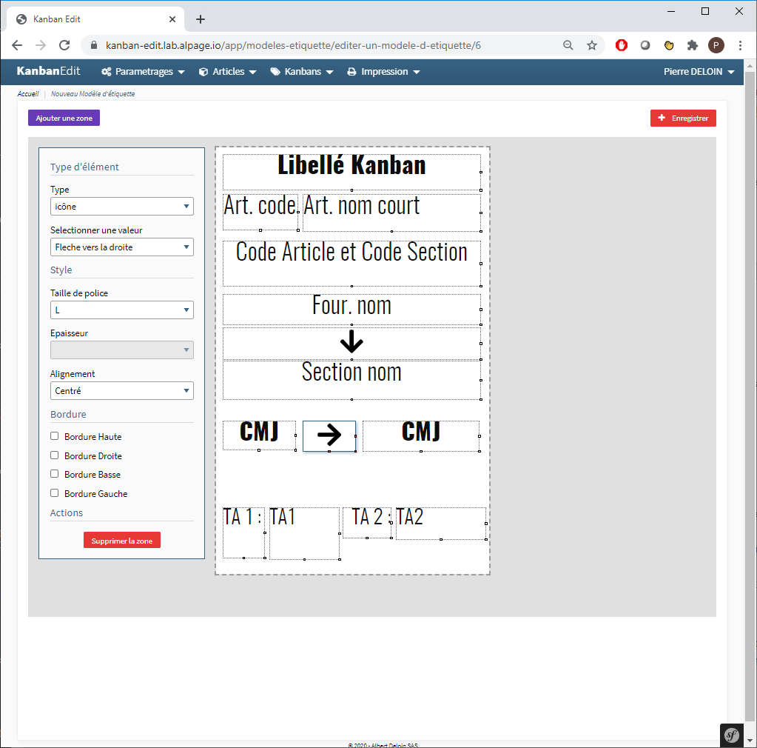Open the Alignement dropdown set to Centré

tap(121, 390)
